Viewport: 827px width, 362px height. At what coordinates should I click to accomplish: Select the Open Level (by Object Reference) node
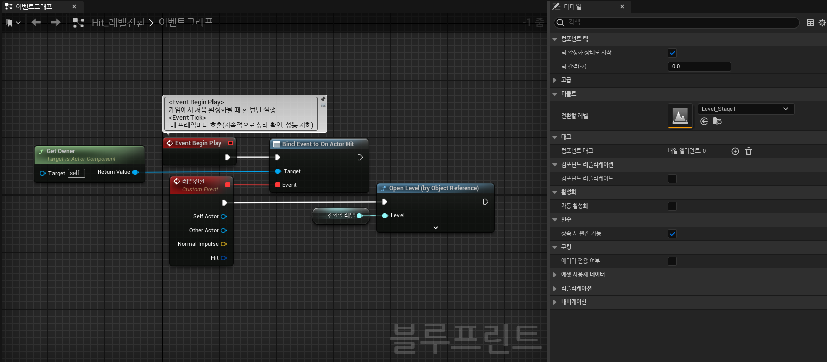pos(434,188)
